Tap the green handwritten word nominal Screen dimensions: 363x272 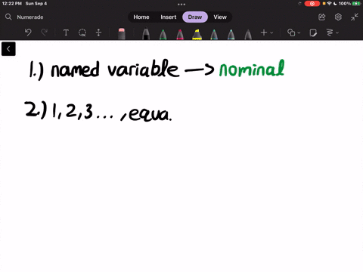(x=252, y=68)
